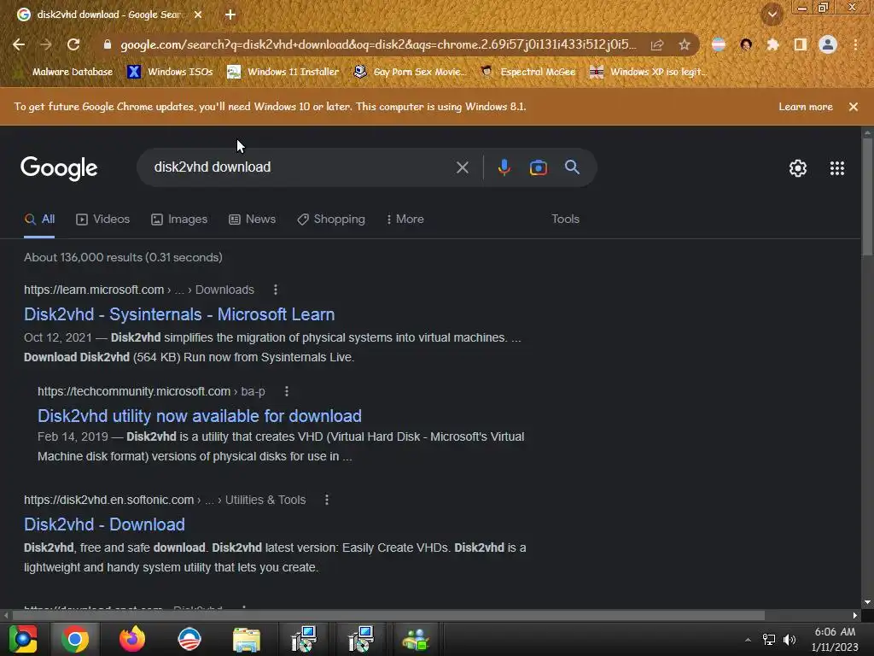
Task: Open the Google apps grid
Action: [x=836, y=168]
